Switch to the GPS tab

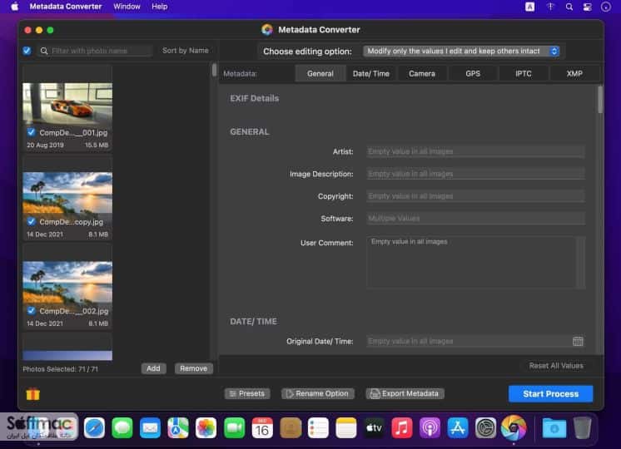(x=473, y=73)
